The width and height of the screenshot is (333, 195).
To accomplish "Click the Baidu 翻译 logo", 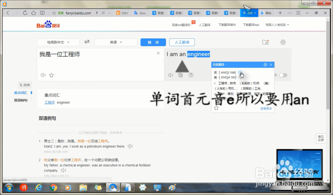I will point(48,25).
